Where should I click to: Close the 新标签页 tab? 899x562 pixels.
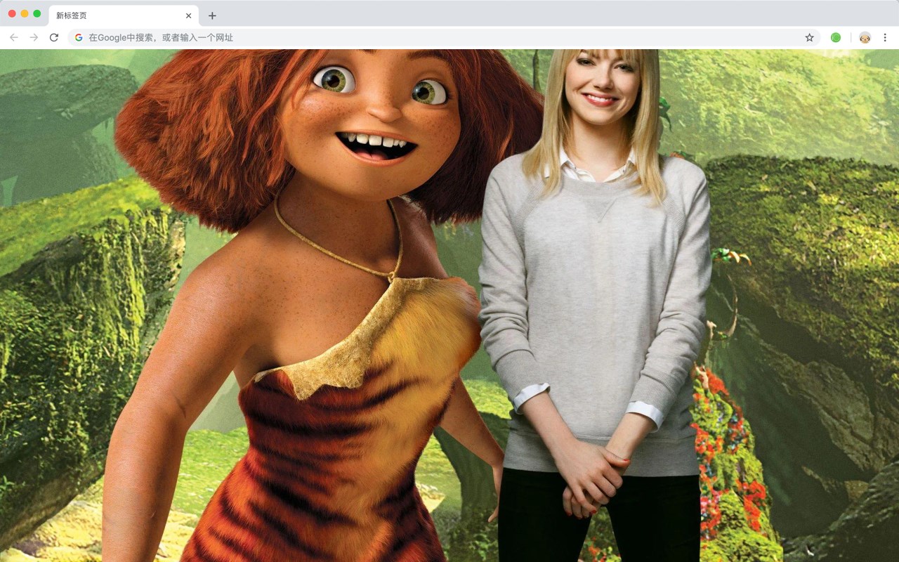point(188,15)
